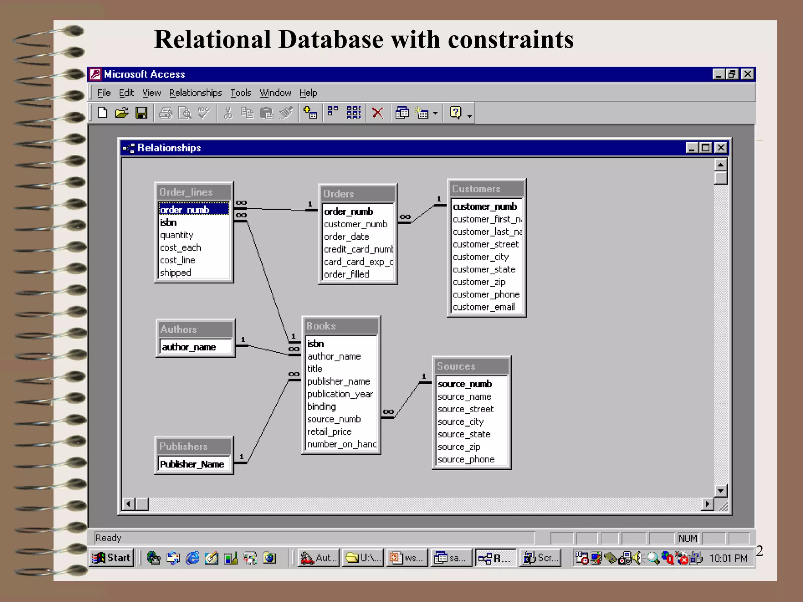Click the red Clear Layout icon
Image resolution: width=803 pixels, height=602 pixels.
click(x=378, y=113)
